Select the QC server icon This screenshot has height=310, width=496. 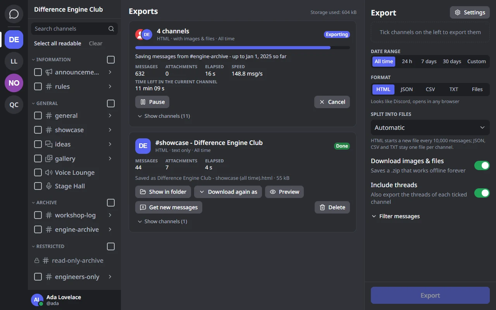pyautogui.click(x=14, y=105)
